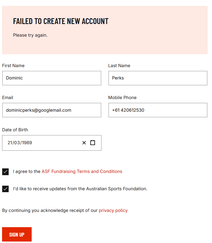The height and width of the screenshot is (243, 212).
Task: Select the year segment 1989 in the date
Action: (x=27, y=143)
